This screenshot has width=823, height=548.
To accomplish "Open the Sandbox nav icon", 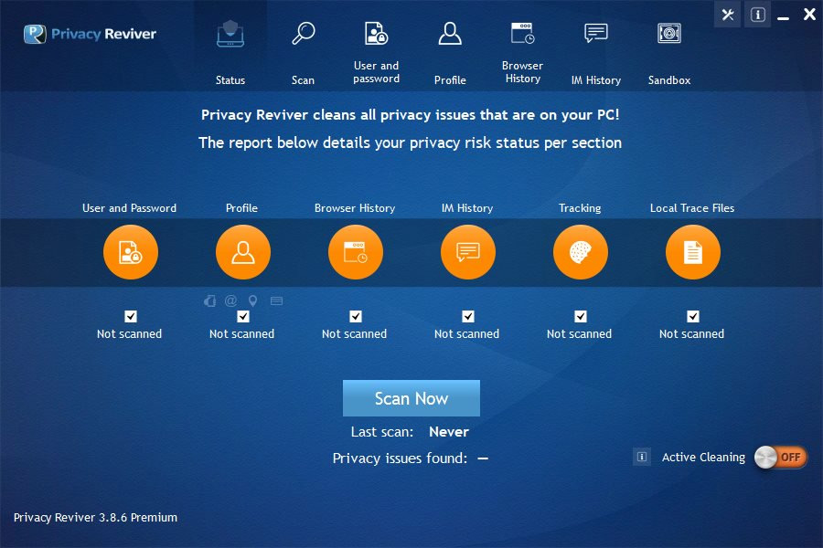I will pos(669,34).
